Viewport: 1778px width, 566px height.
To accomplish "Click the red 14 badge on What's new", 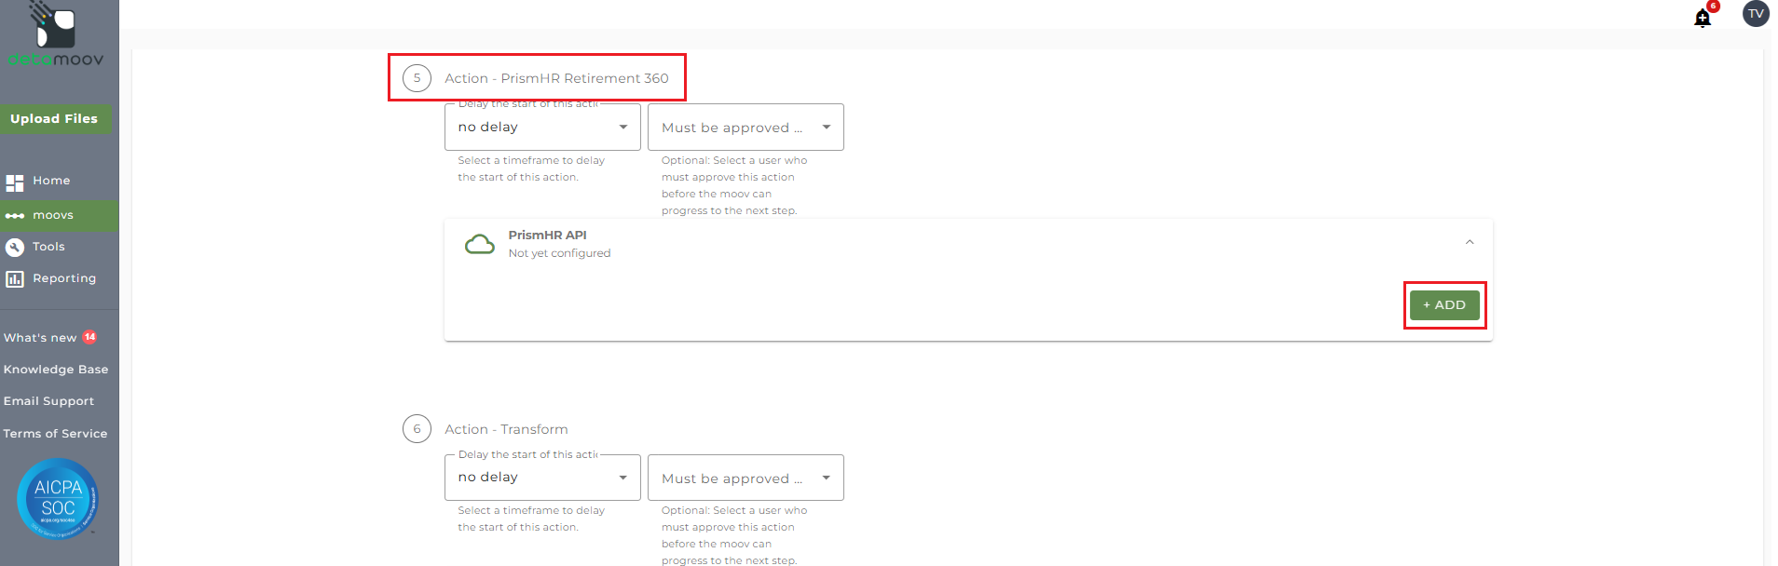I will click(90, 337).
